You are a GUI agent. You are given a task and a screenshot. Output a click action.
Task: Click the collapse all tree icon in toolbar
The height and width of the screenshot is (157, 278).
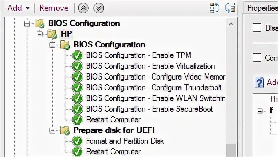coord(230,8)
